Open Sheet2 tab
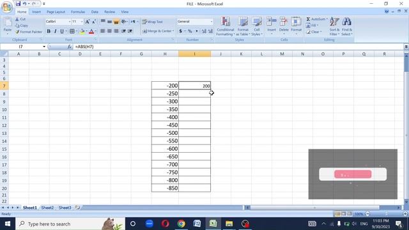 click(x=47, y=208)
